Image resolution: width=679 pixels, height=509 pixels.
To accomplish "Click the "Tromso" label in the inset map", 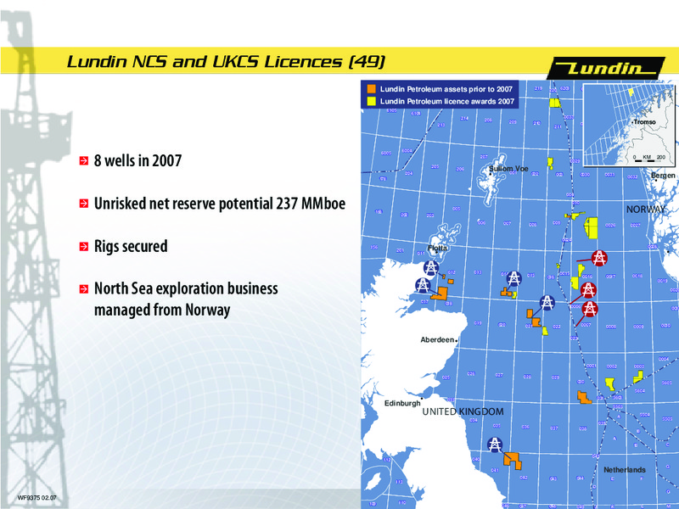I will [x=645, y=122].
